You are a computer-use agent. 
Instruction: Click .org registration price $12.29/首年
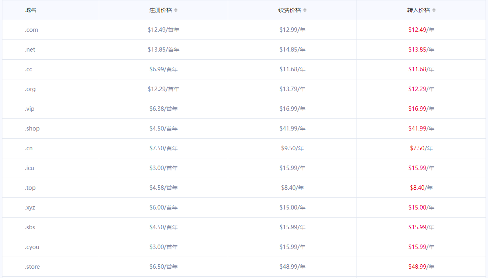(x=163, y=89)
